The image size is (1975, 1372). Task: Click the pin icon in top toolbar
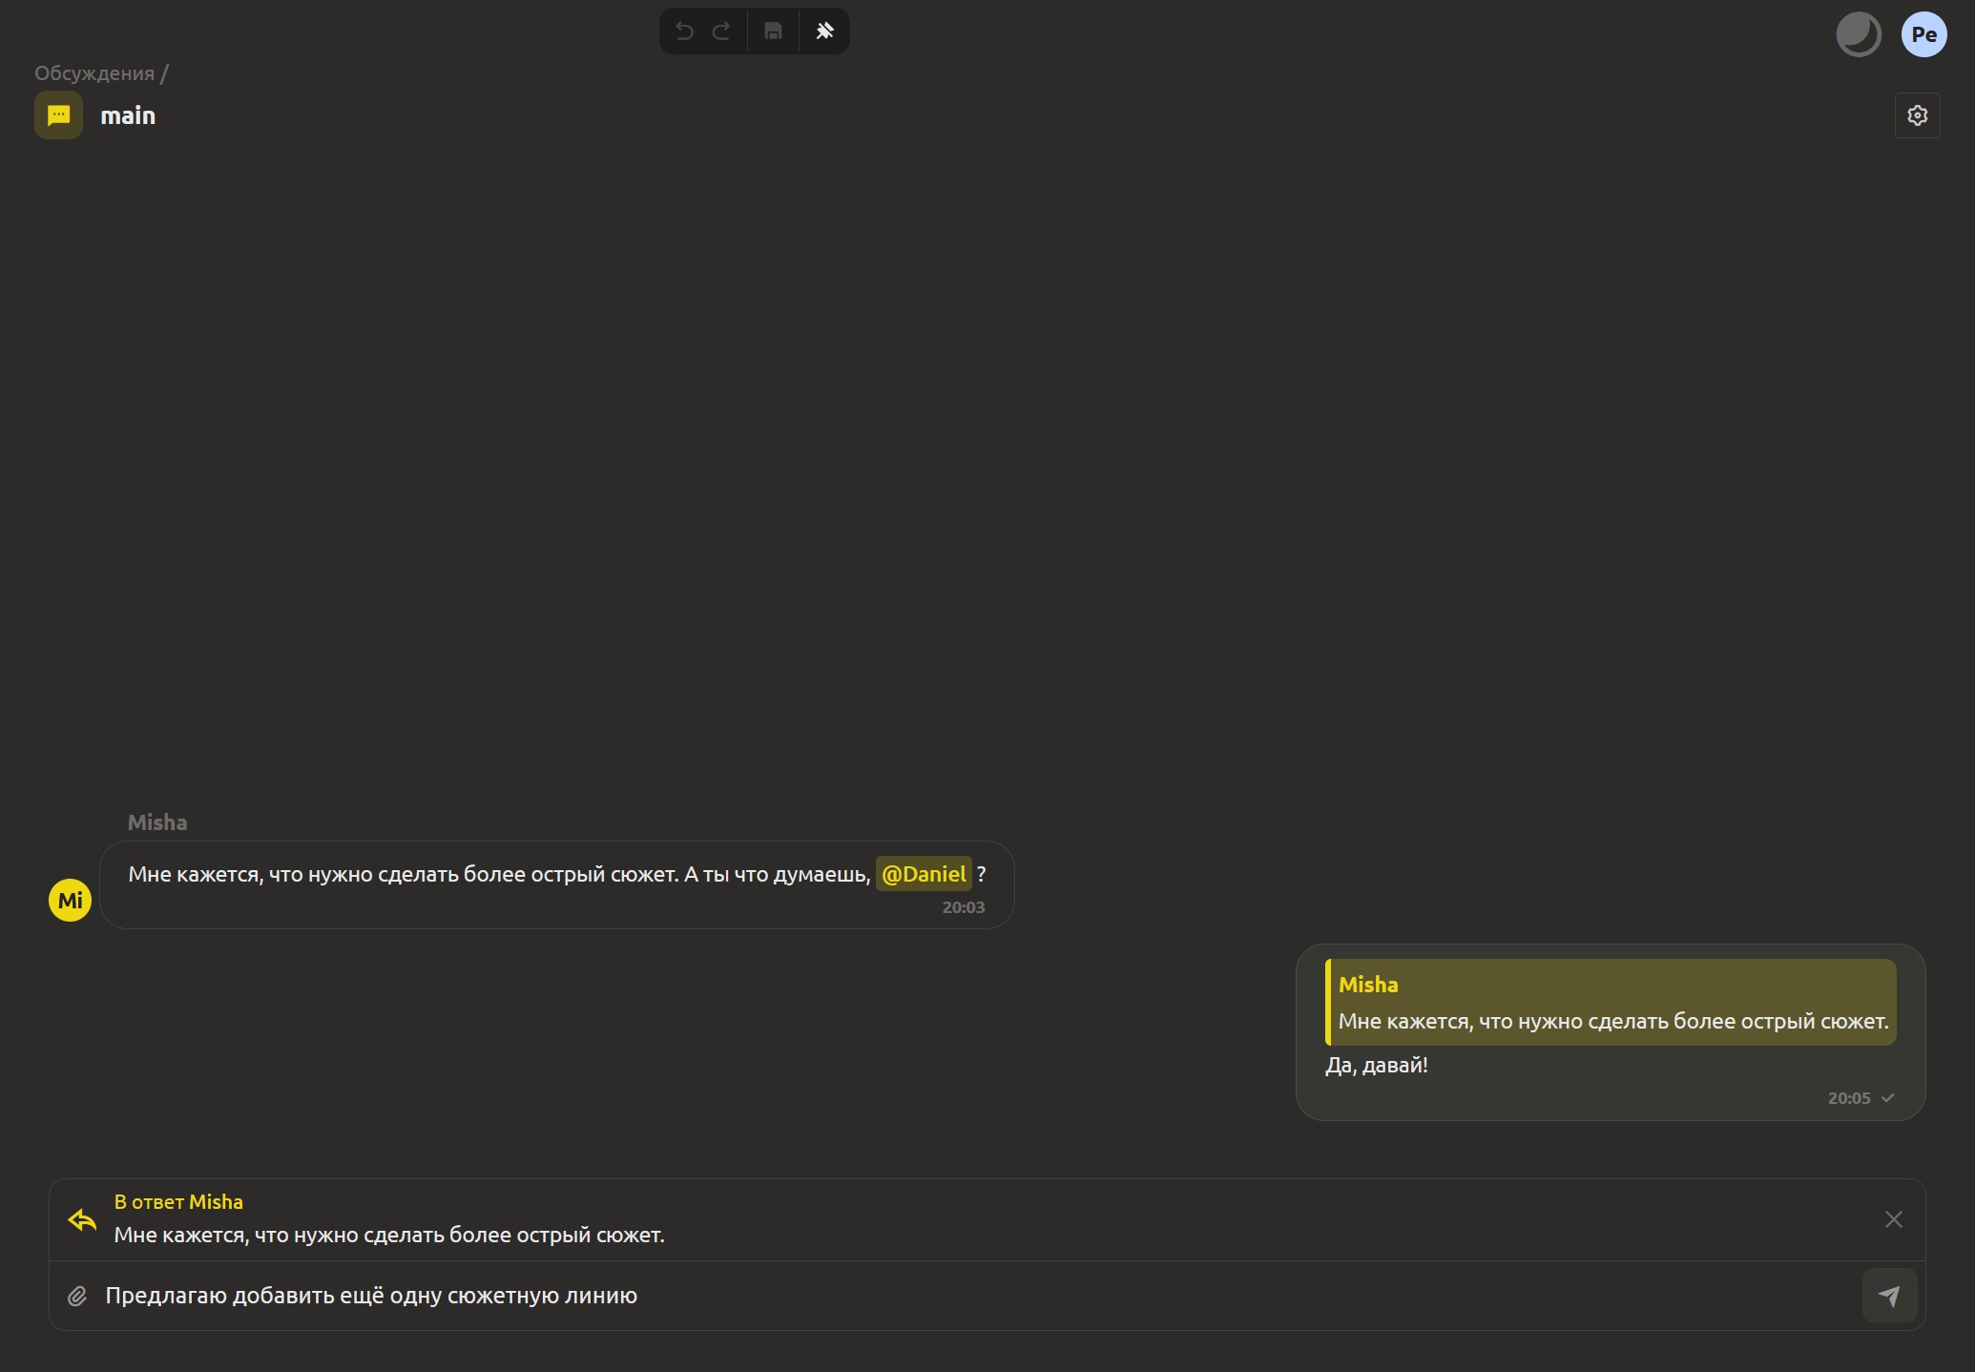(824, 31)
